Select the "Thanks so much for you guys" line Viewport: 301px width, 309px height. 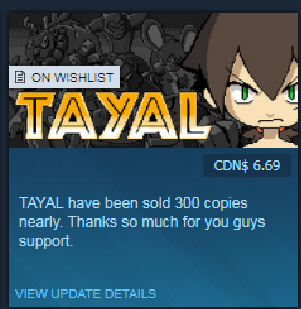point(167,222)
